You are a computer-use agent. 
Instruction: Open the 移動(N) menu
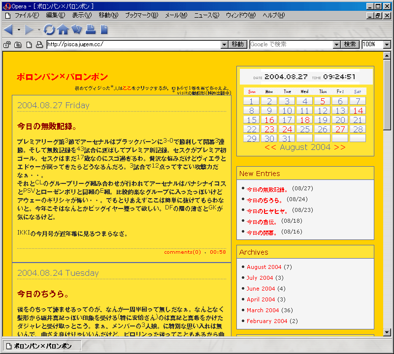pyautogui.click(x=108, y=15)
